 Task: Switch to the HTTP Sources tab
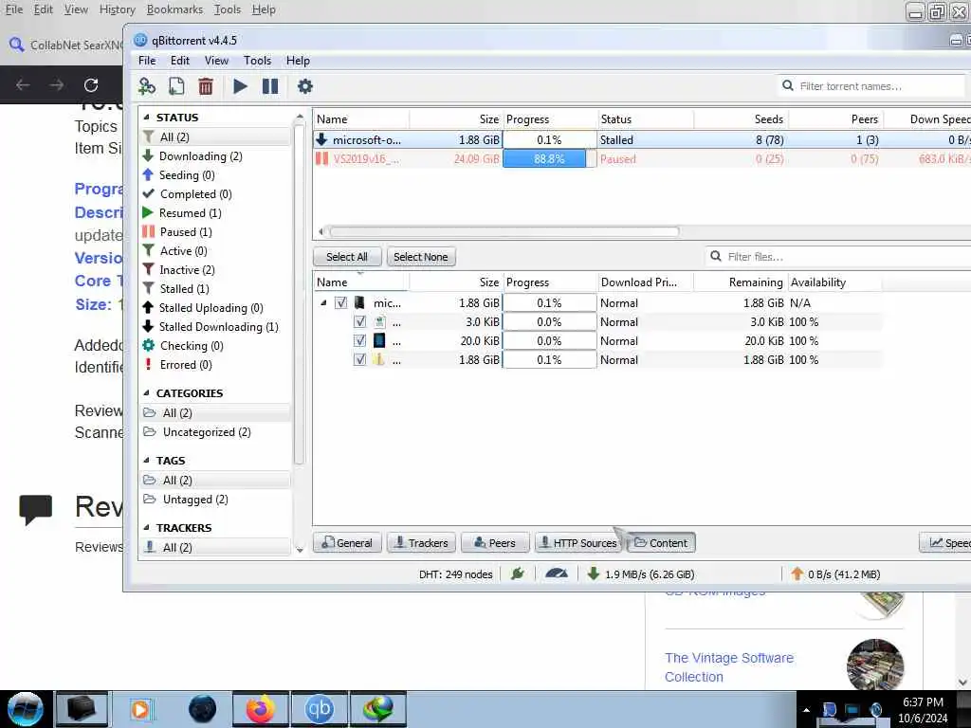coord(578,543)
